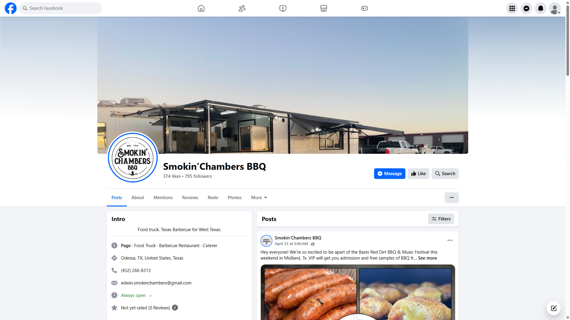Expand post text with See more
The height and width of the screenshot is (320, 570).
[x=427, y=258]
